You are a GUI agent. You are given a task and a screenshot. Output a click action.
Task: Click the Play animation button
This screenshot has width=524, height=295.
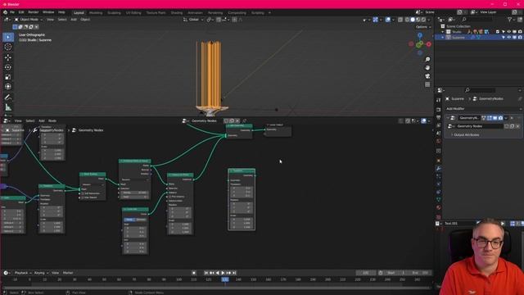(x=224, y=273)
